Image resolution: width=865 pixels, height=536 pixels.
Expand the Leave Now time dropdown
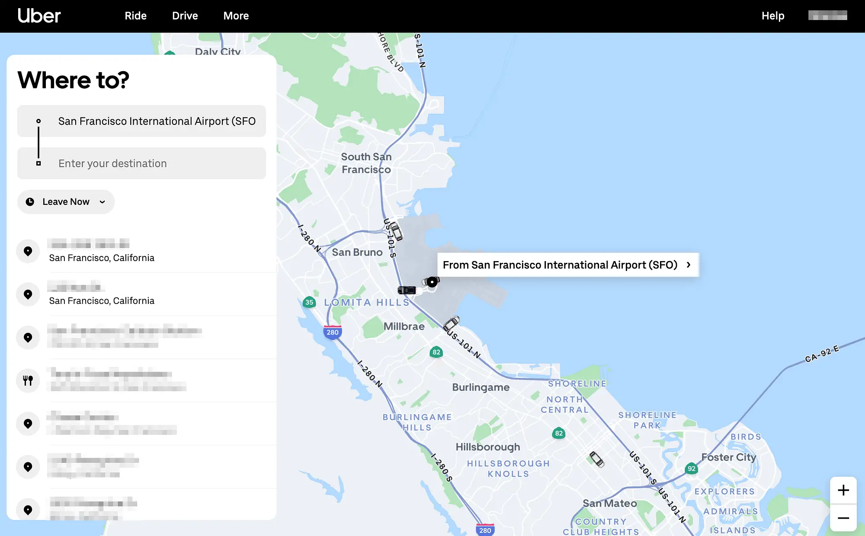pos(66,202)
